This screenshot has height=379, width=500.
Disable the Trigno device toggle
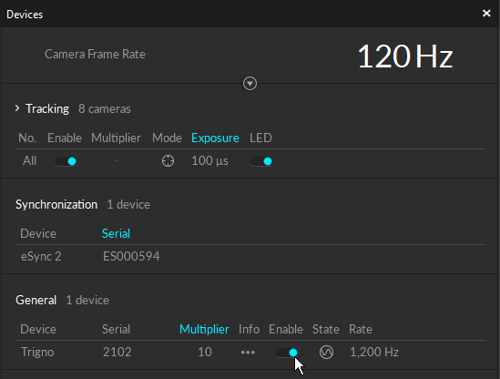[x=287, y=353]
